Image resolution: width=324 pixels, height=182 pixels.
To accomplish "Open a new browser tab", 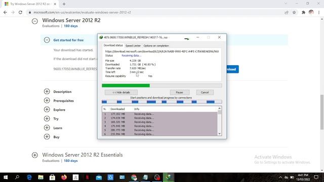I will point(64,4).
